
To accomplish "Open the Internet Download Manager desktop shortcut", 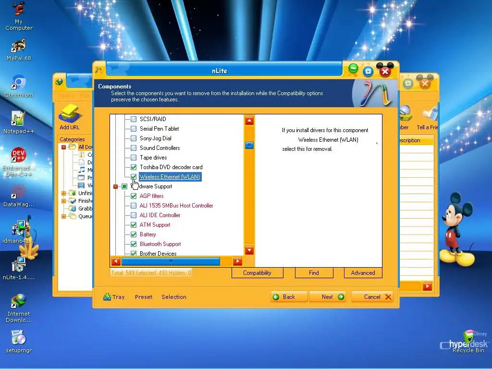I will click(x=19, y=308).
